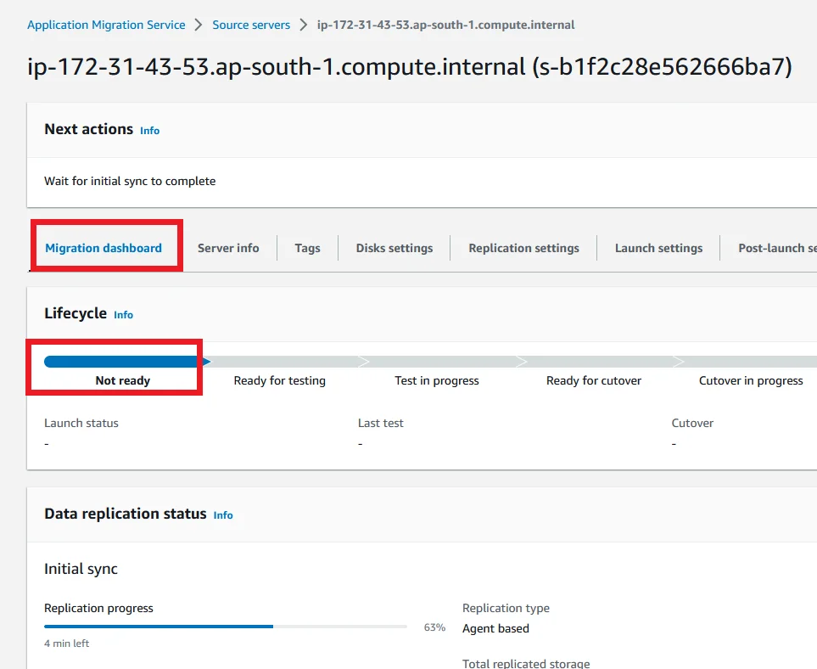Click the server hostname page title

[410, 67]
